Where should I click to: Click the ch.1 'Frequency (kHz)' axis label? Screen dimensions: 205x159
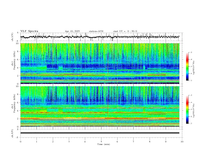(x=14, y=60)
